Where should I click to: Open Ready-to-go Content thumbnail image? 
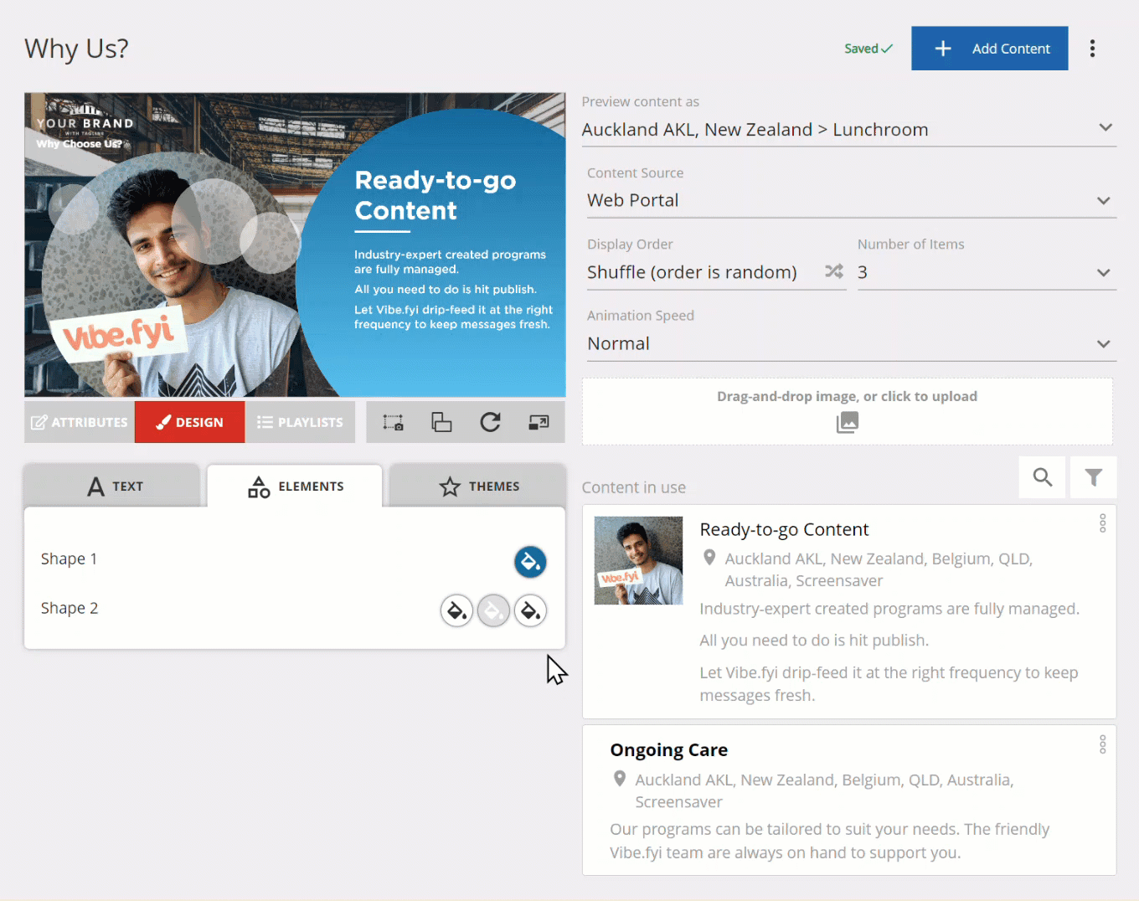(638, 560)
